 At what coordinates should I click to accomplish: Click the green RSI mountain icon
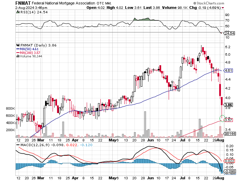[18, 12]
